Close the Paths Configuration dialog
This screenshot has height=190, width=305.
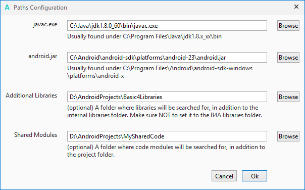(296, 7)
